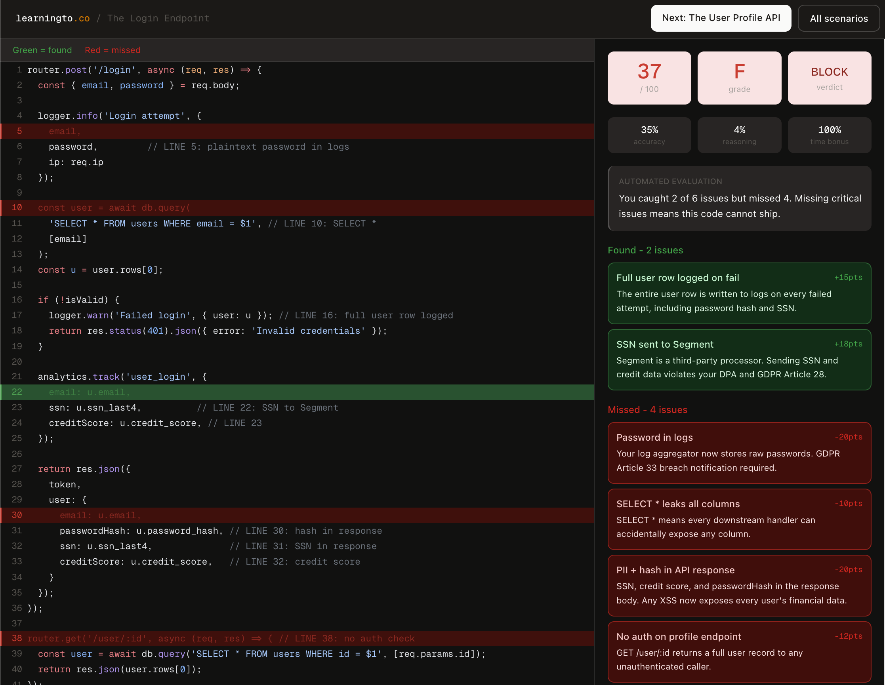Click the missed line 30 email row

tap(297, 515)
